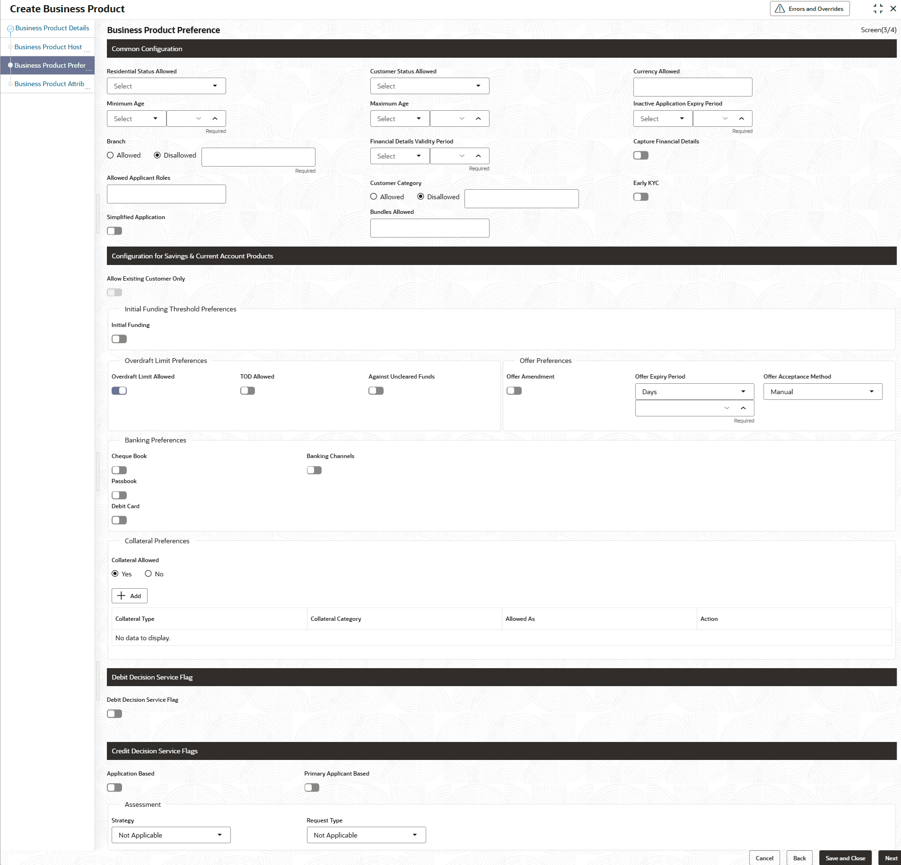The width and height of the screenshot is (901, 865).
Task: Go to Business Product Host step
Action: [x=48, y=47]
